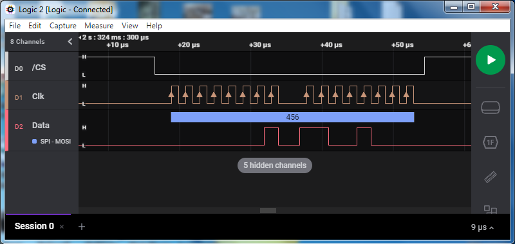Click the 456 SPI decoded bubble
This screenshot has width=515, height=244.
point(292,117)
